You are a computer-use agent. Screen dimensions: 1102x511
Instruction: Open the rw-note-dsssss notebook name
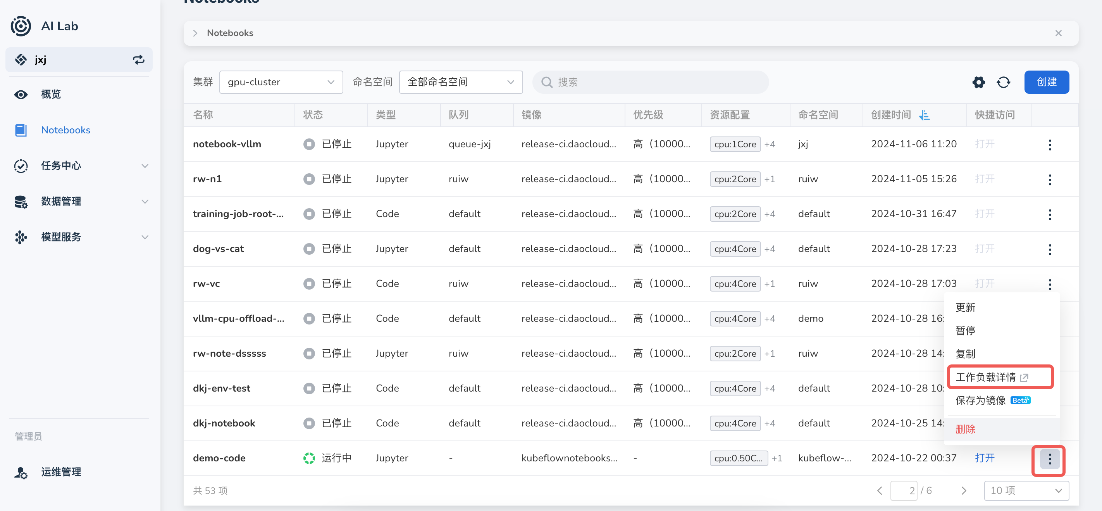[x=229, y=354]
